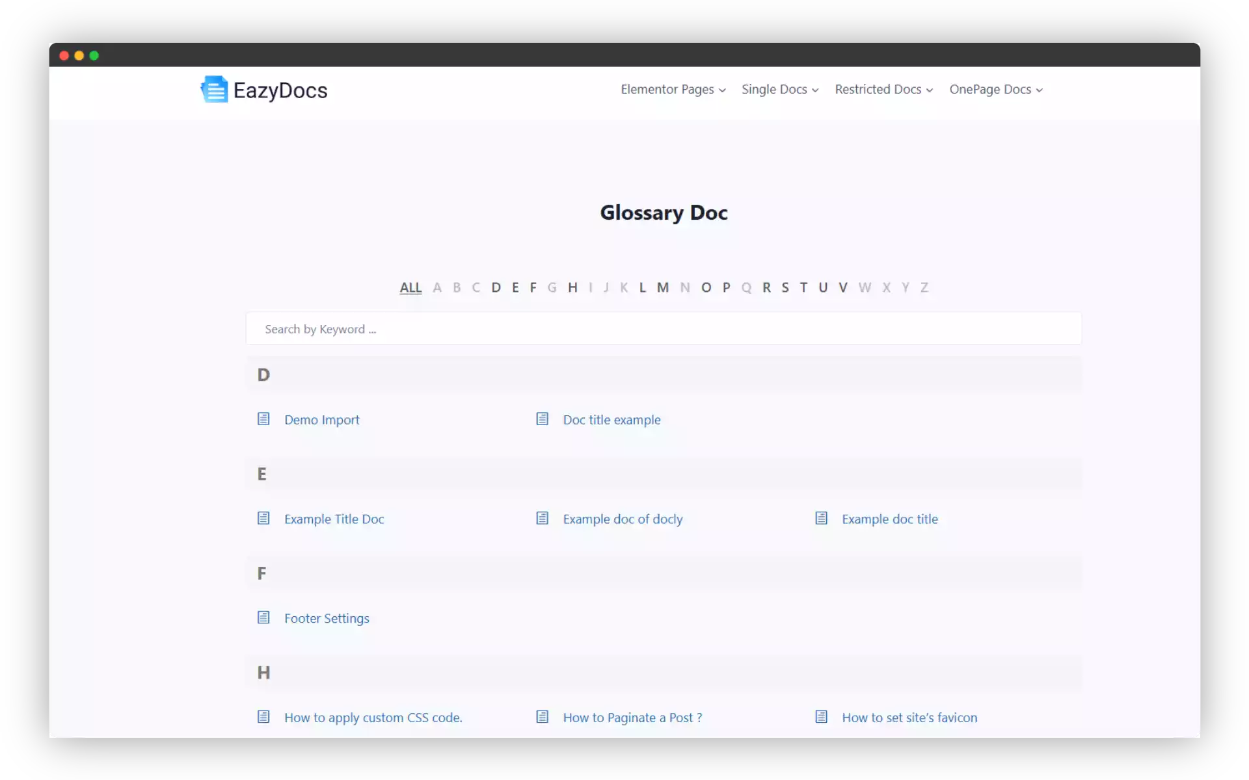The width and height of the screenshot is (1249, 780).
Task: Click the Search by Keyword field
Action: coord(663,328)
